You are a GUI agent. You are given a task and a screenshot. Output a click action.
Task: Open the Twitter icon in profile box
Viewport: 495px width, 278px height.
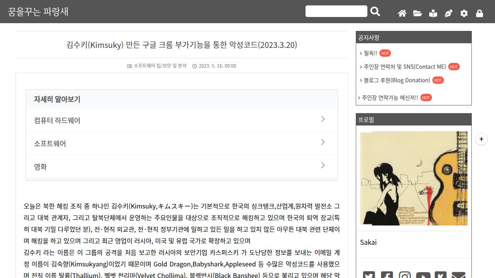[369, 275]
